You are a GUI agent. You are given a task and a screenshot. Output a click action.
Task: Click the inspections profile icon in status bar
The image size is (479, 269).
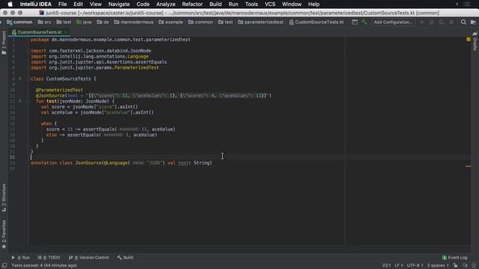coord(465,265)
